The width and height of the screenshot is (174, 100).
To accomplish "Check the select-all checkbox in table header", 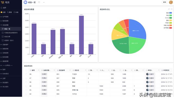I will click(x=26, y=70).
